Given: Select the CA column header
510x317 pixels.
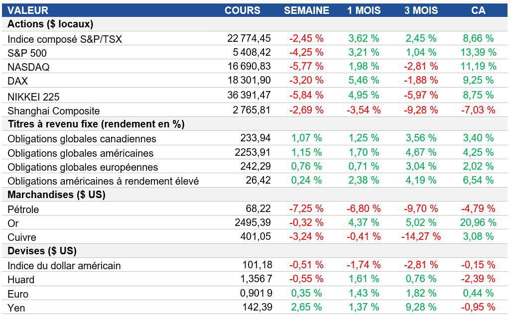Looking at the screenshot, I should [478, 10].
